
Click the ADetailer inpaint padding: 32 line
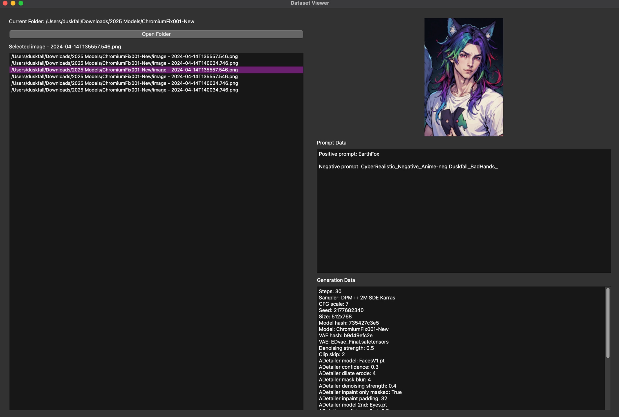353,398
